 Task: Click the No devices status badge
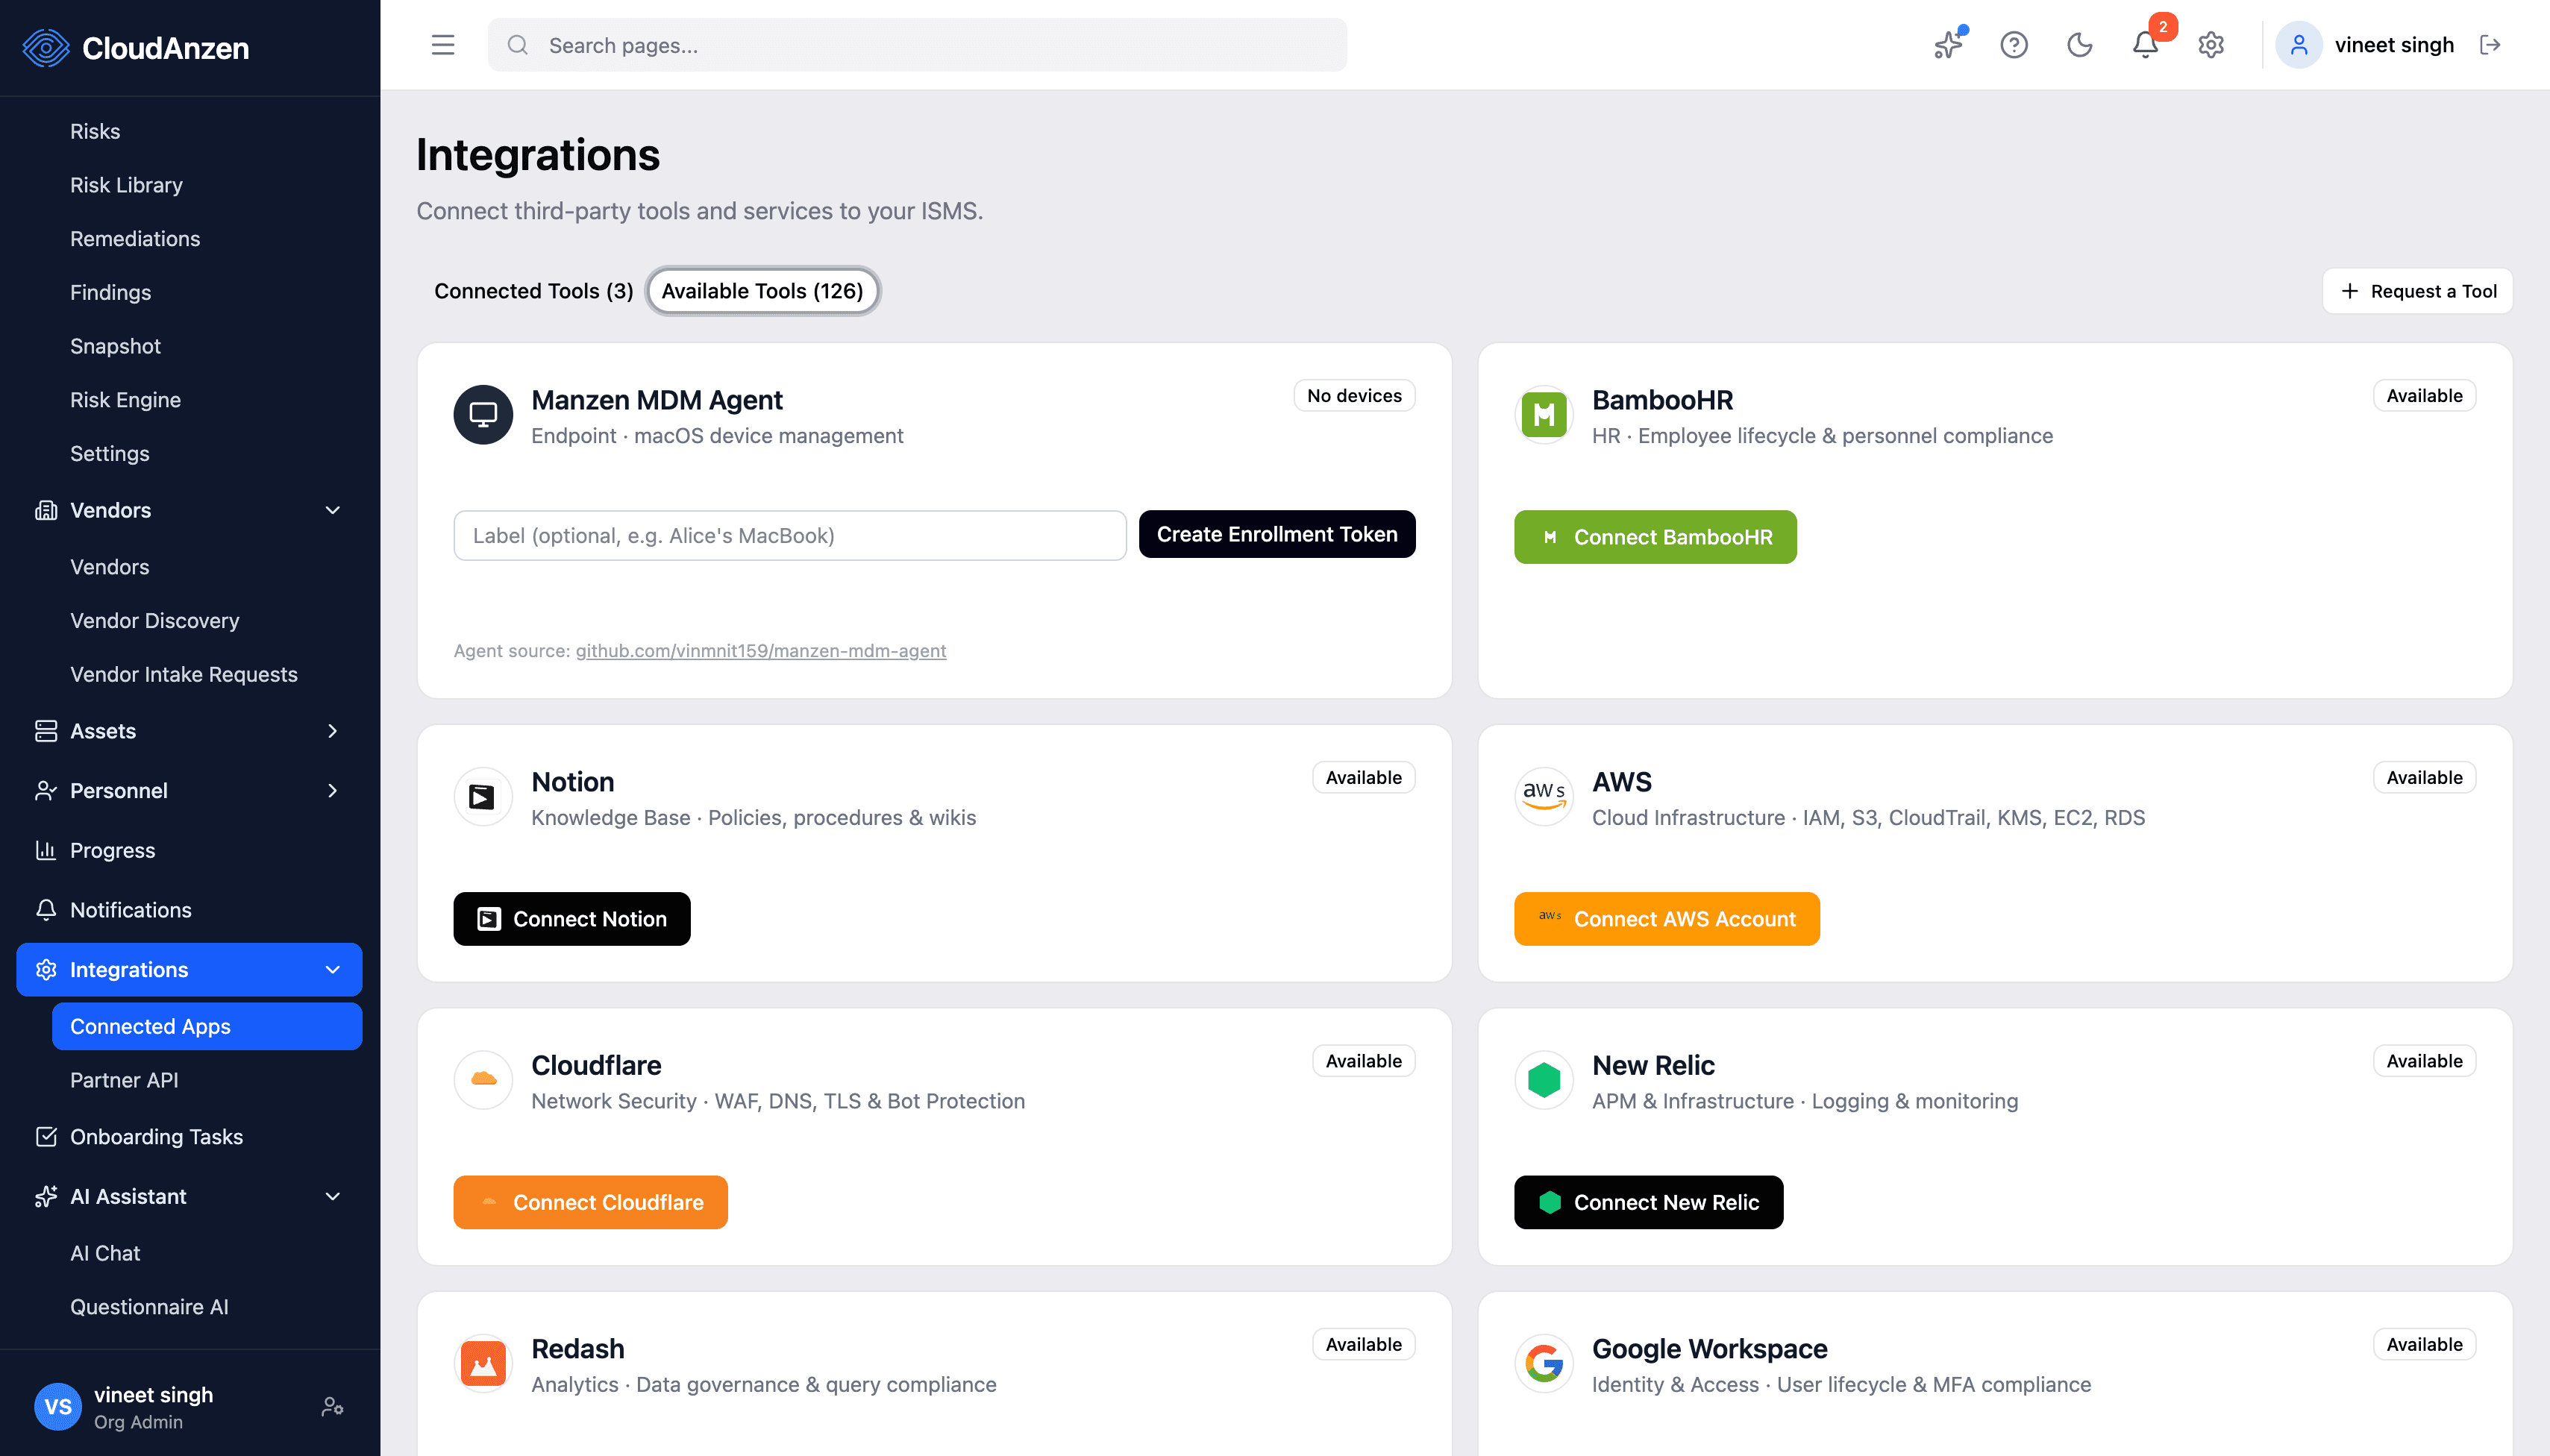coord(1354,396)
